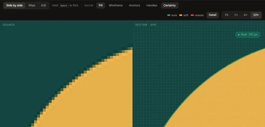Click the SOURCE panel label
265x127 pixels.
point(9,25)
